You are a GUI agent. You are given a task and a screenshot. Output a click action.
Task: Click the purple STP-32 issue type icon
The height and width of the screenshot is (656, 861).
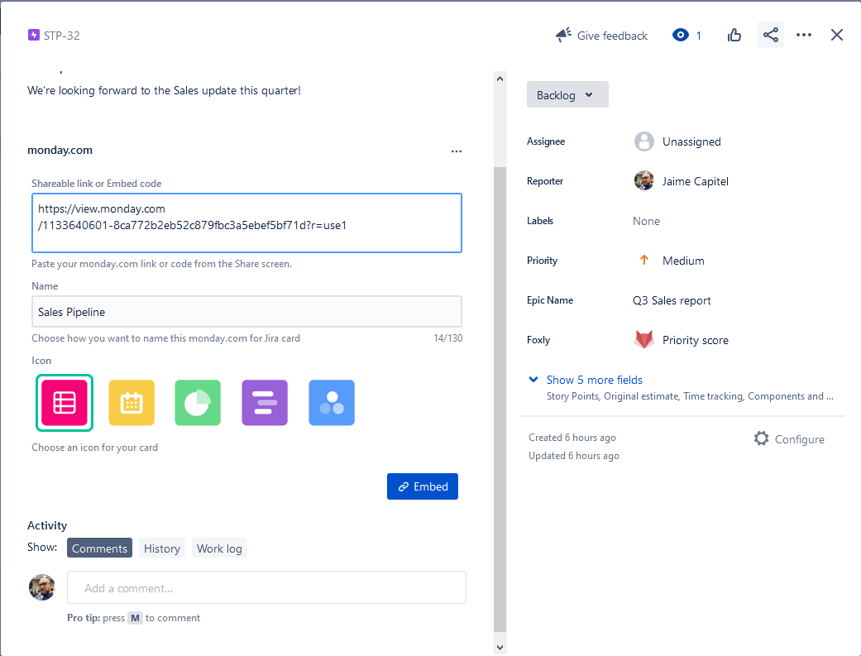click(33, 36)
